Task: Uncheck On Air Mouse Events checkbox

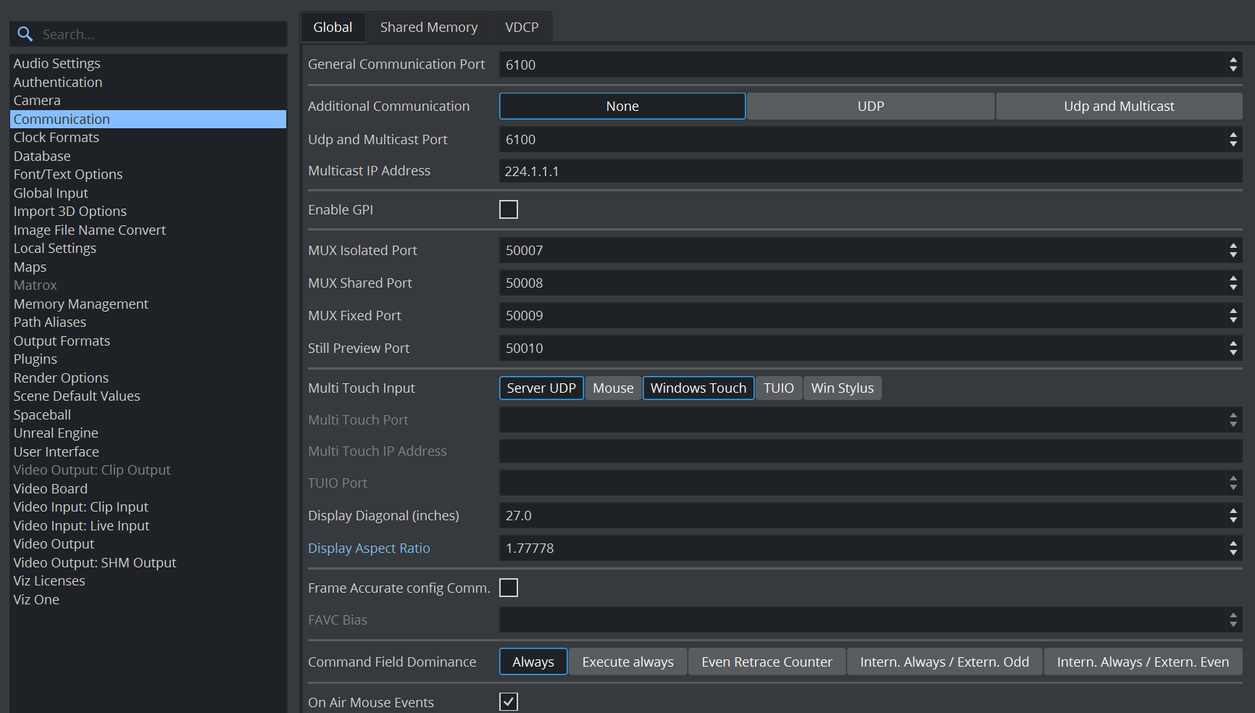Action: point(509,701)
